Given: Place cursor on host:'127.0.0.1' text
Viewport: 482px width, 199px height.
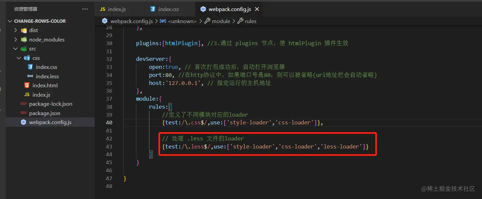Looking at the screenshot, I should (x=175, y=83).
